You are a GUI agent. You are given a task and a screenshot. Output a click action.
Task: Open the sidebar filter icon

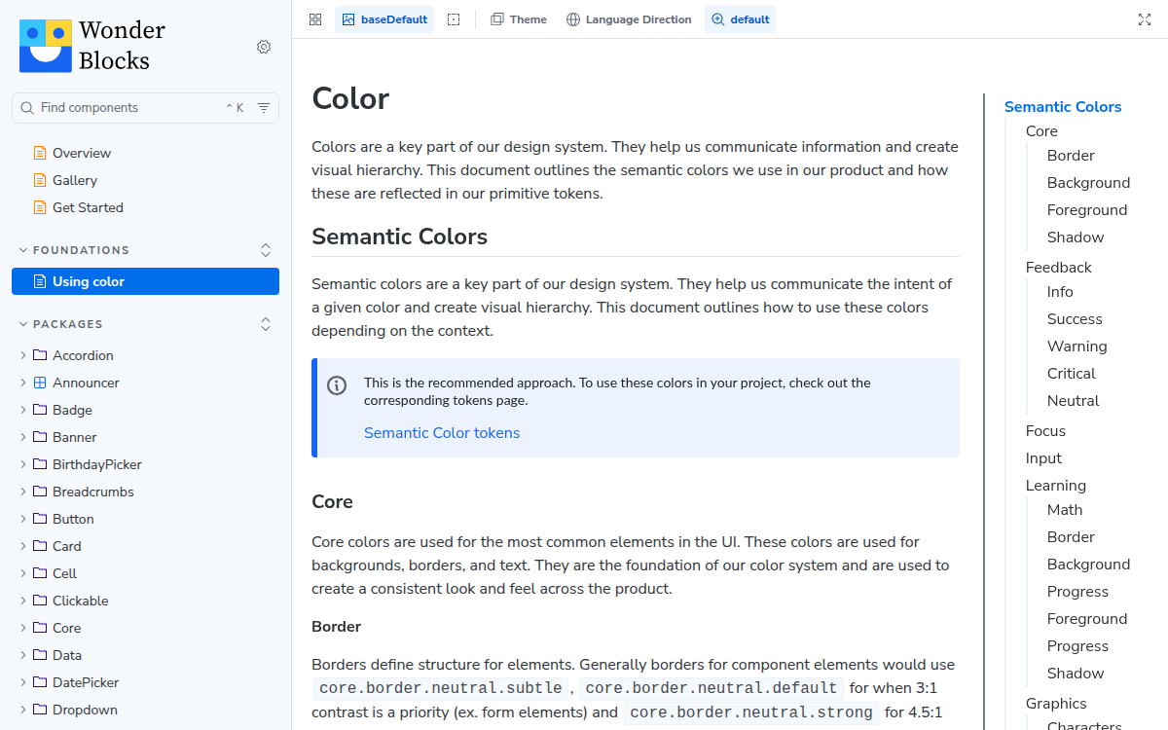pyautogui.click(x=264, y=108)
